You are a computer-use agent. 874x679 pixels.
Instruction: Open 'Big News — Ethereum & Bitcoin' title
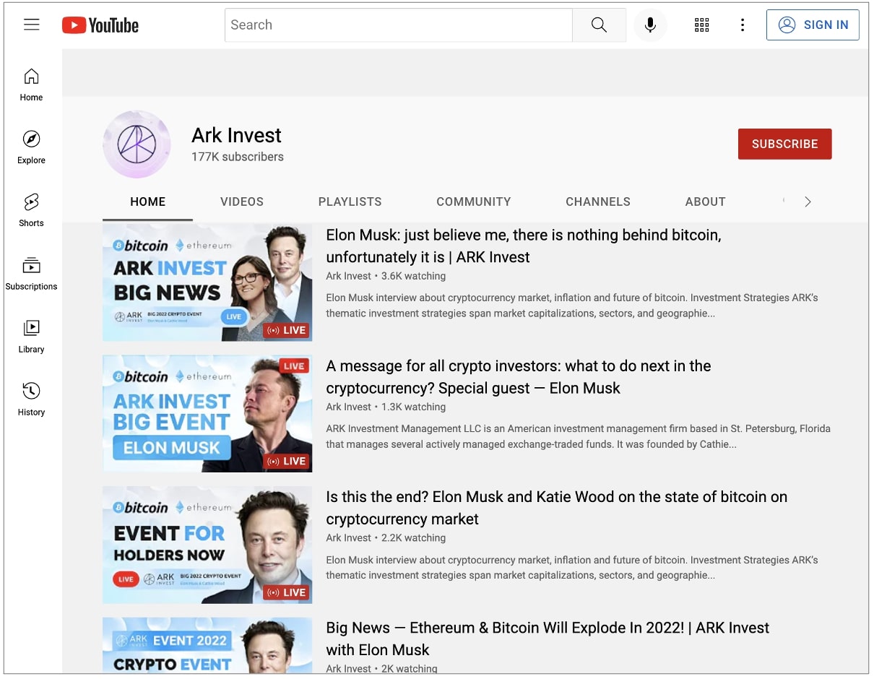click(x=548, y=639)
